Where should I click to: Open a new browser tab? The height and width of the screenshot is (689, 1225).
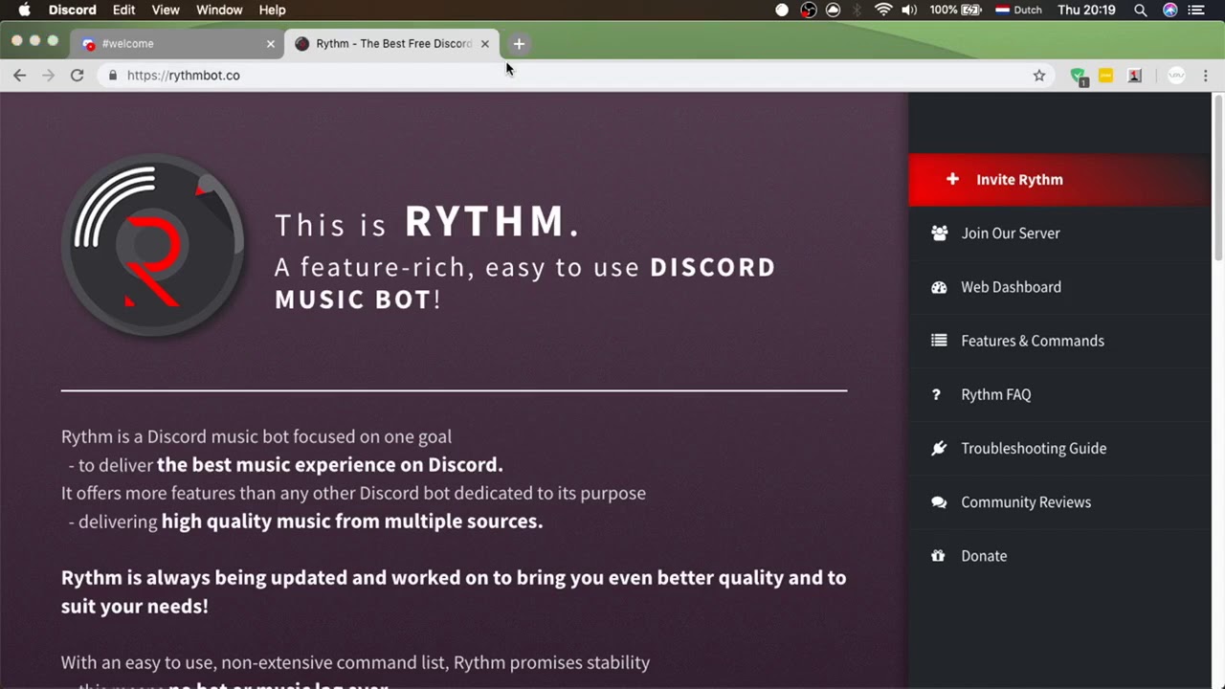coord(519,43)
